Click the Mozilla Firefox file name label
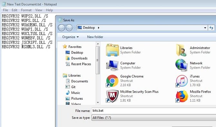 [201, 92]
